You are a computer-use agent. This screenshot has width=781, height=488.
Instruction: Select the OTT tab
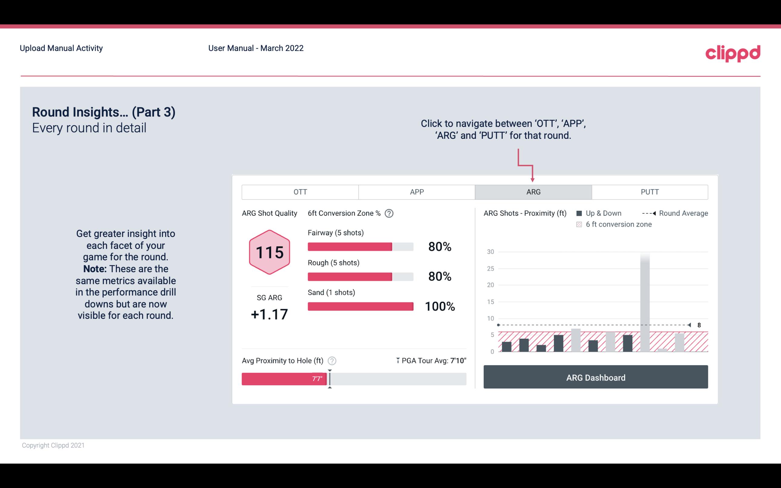pyautogui.click(x=300, y=192)
